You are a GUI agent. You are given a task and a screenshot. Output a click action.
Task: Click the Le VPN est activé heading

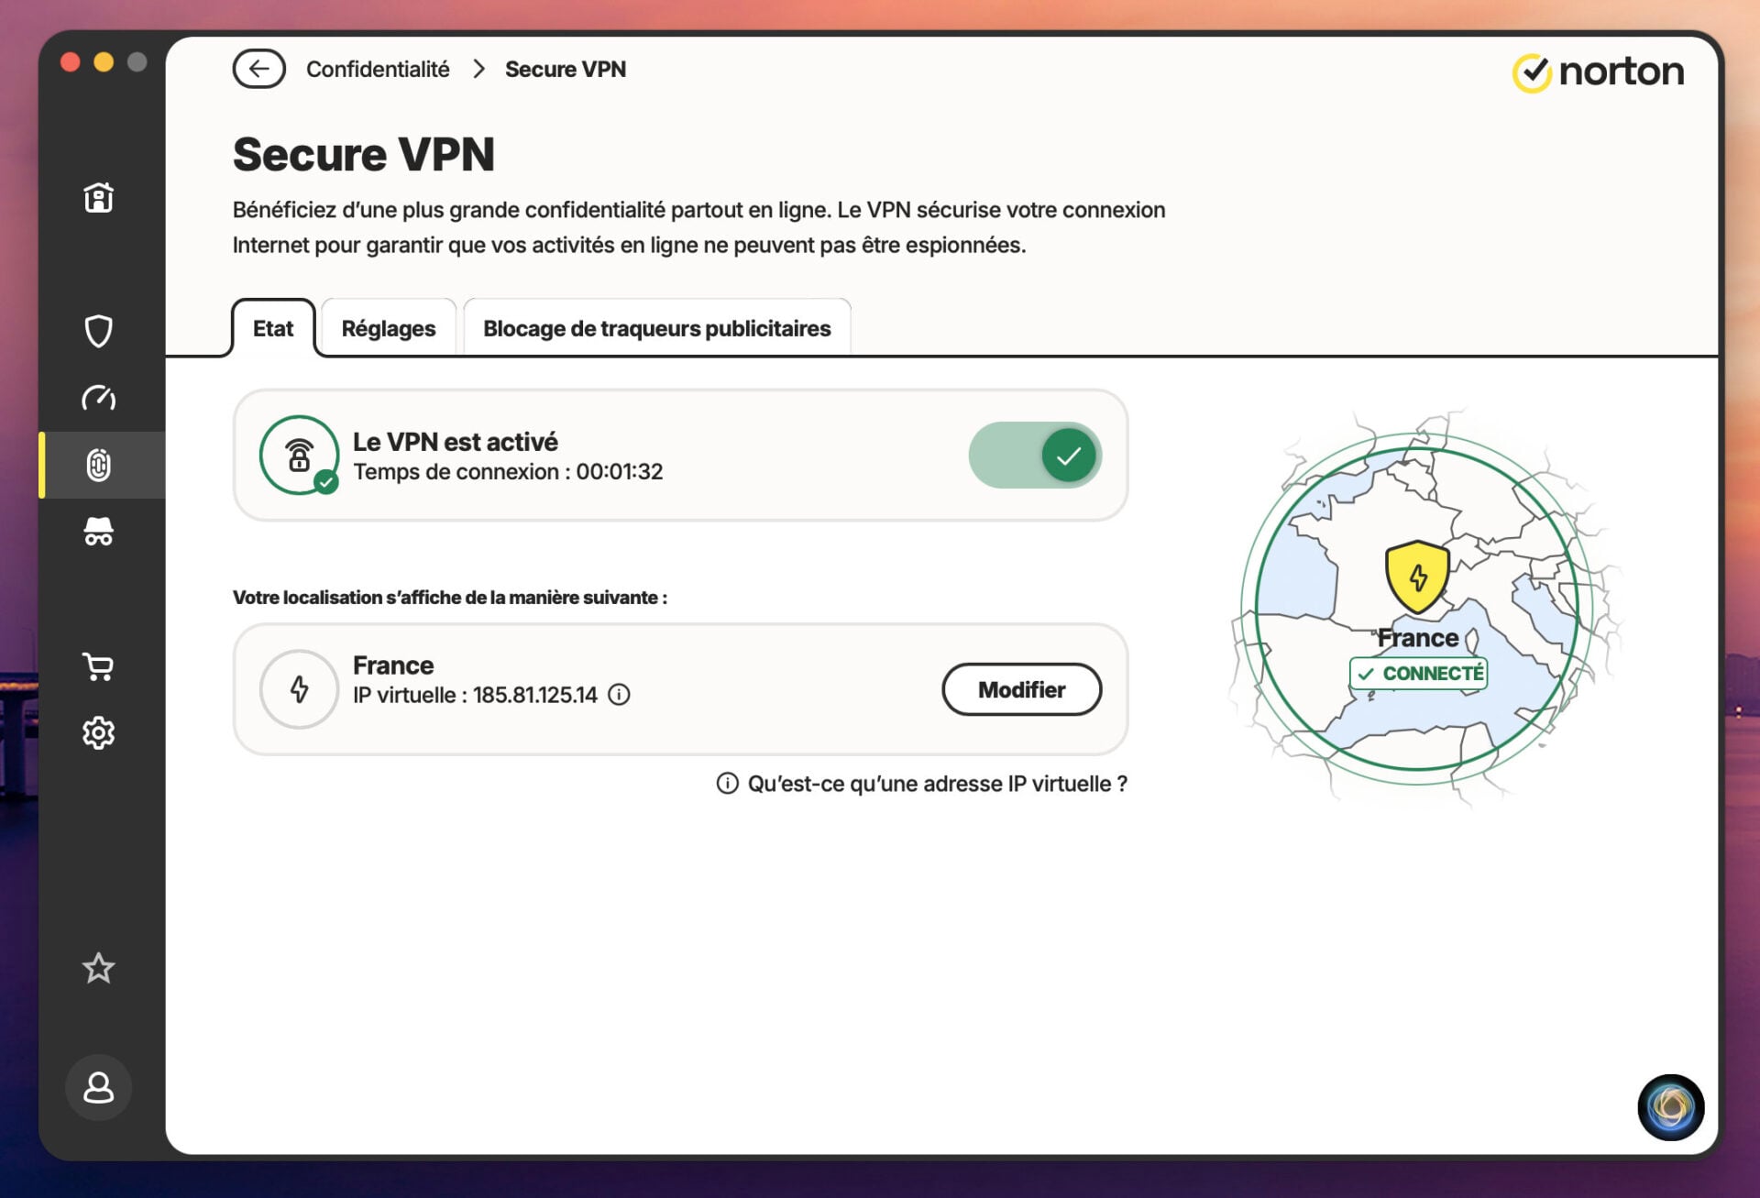pyautogui.click(x=456, y=442)
